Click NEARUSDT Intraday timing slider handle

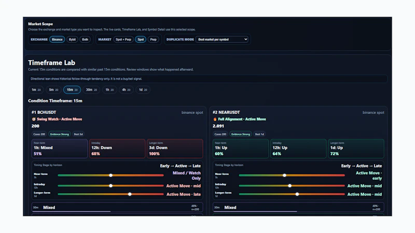point(290,186)
